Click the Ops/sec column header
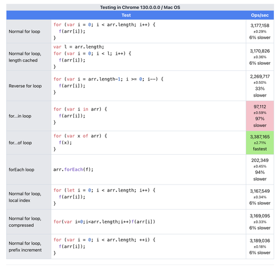 260,15
